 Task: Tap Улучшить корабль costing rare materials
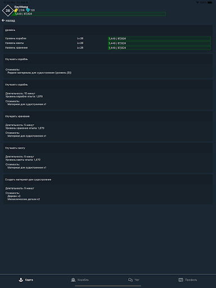[16, 59]
